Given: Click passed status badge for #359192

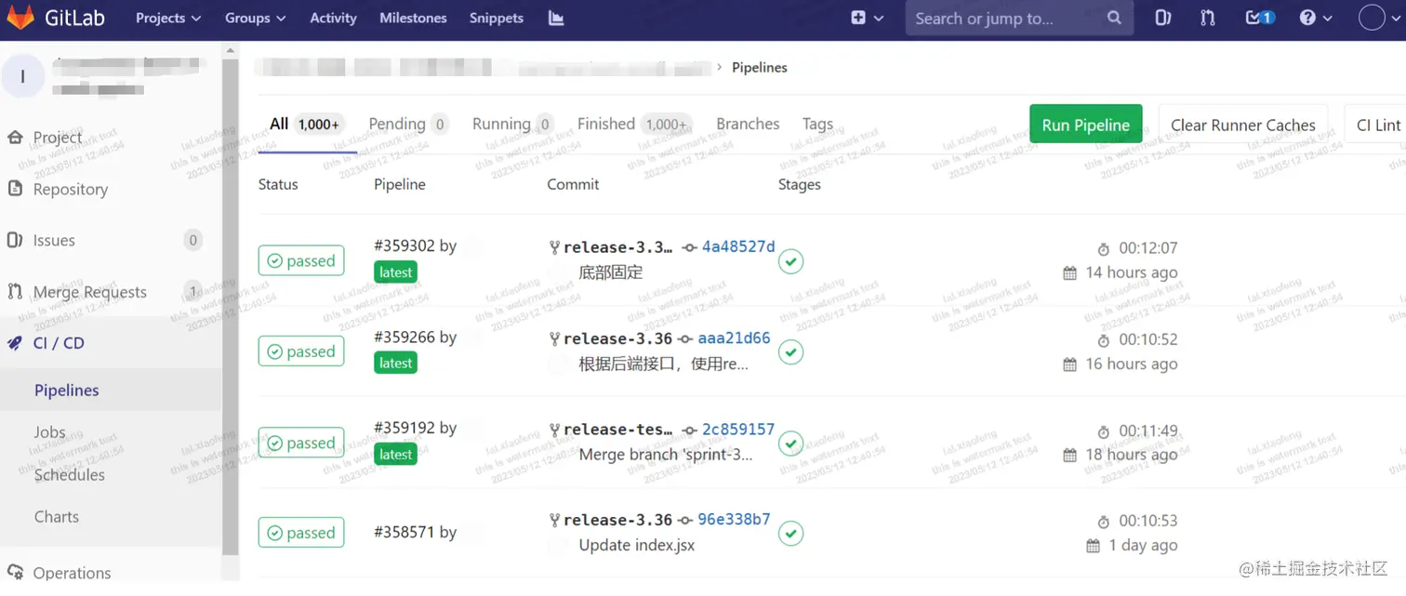Looking at the screenshot, I should point(301,443).
